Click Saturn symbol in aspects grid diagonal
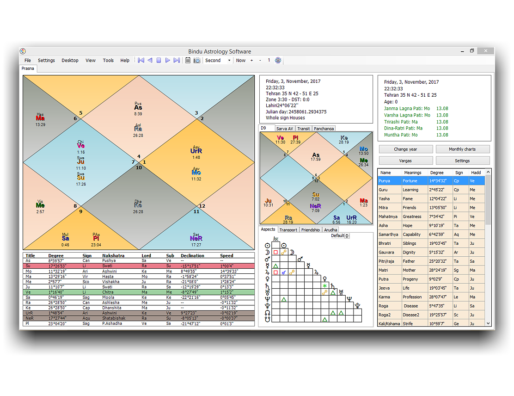The width and height of the screenshot is (514, 396). tap(333, 286)
